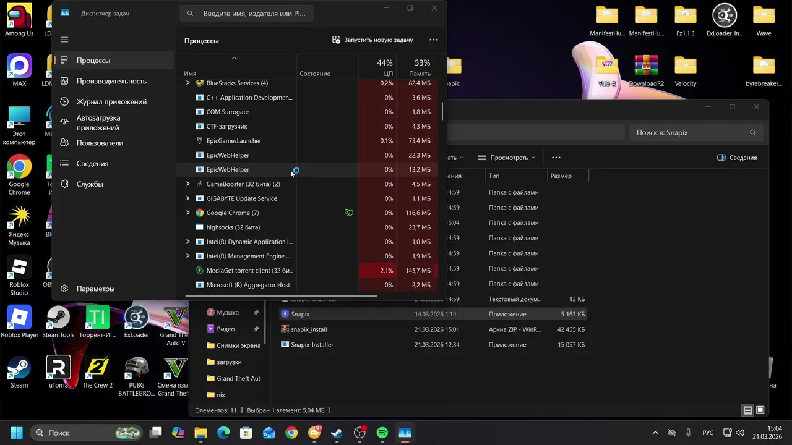
Task: Expand Intel(R) Dynamic Application Loader group
Action: [x=188, y=242]
